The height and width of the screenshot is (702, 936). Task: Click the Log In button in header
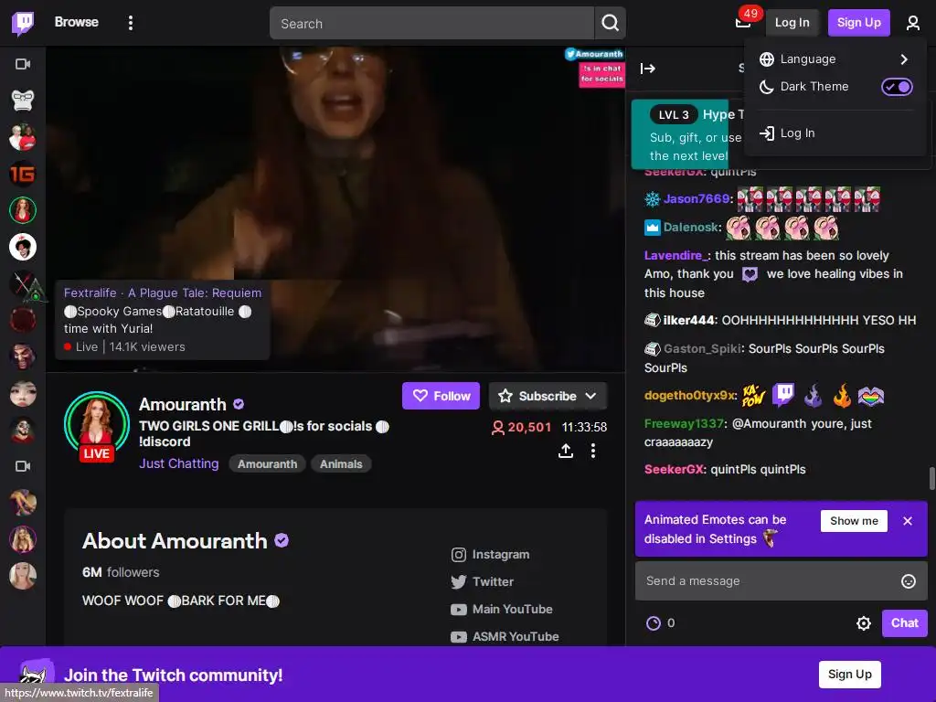792,23
